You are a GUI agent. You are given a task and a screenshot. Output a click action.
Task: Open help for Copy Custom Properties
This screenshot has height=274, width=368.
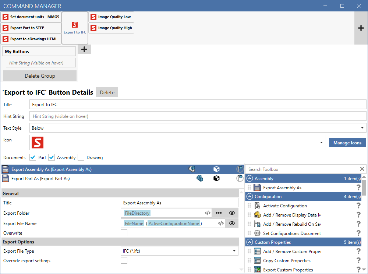pyautogui.click(x=358, y=260)
